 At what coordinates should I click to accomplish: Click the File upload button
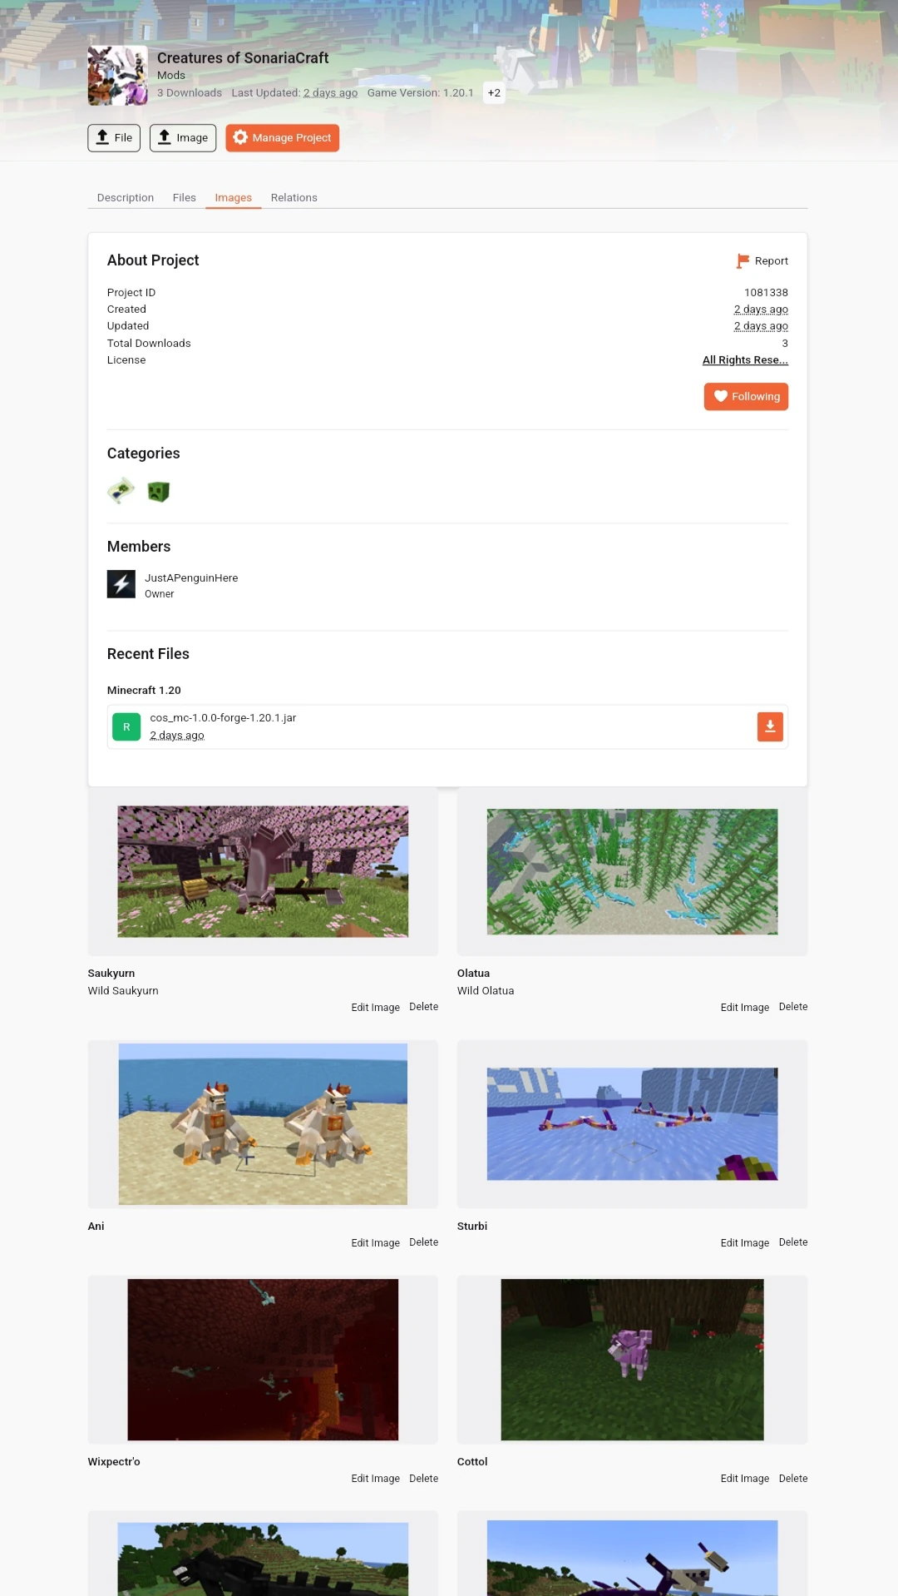click(114, 138)
